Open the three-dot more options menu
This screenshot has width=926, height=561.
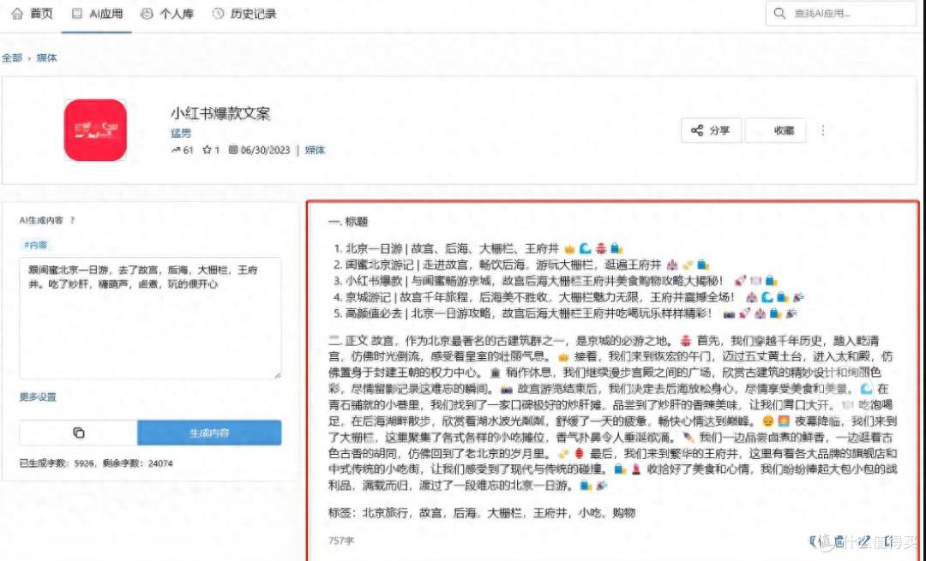(822, 130)
